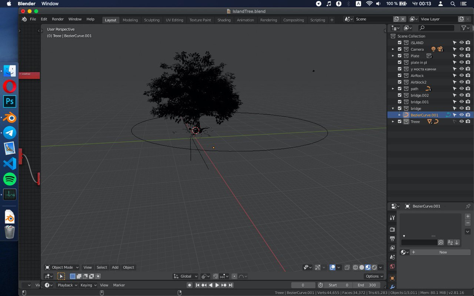Toggle viewport visibility of Airblock2
Viewport: 474px width, 296px height.
coord(461,82)
